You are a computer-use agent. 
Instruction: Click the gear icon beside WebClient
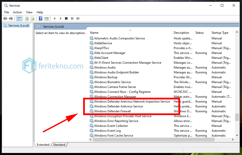[92, 58]
